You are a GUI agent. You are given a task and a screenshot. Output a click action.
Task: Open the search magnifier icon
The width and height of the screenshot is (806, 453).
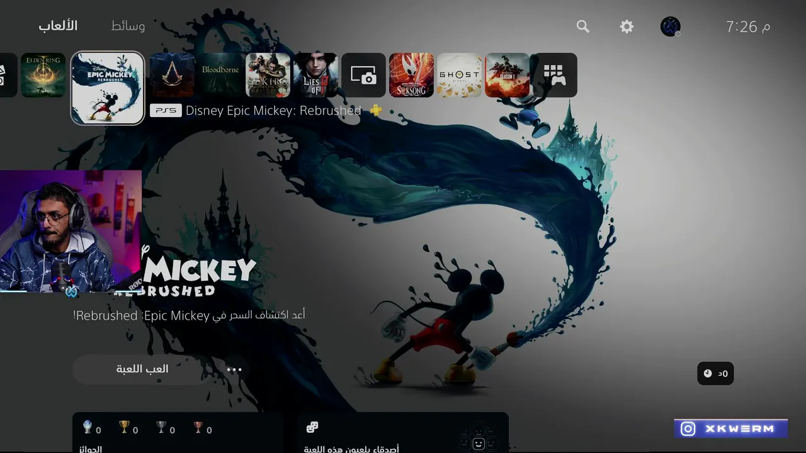click(583, 26)
